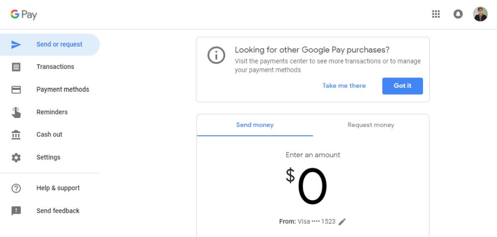Click the Reminders finger icon
The image size is (497, 237).
point(16,112)
